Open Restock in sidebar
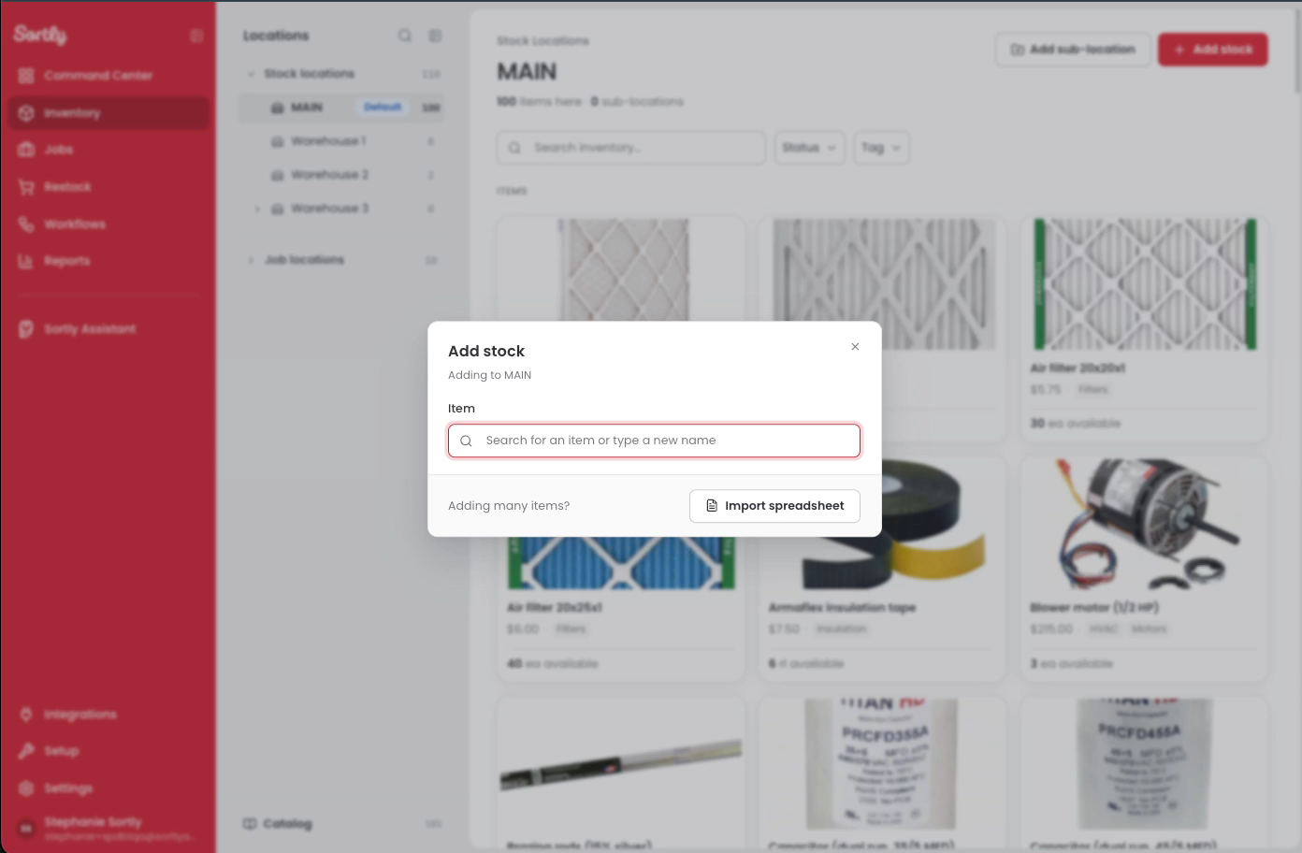The width and height of the screenshot is (1302, 853). tap(108, 187)
